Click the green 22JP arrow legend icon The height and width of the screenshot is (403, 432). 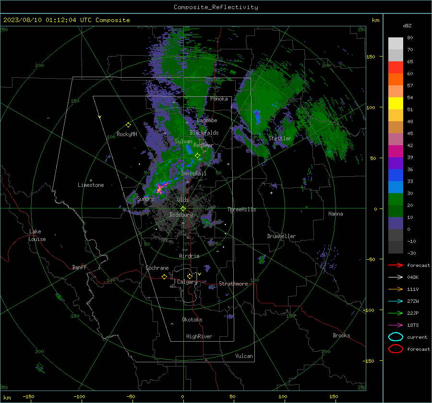pos(396,313)
